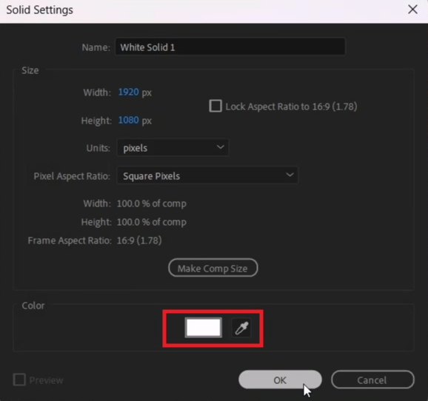
Task: Open the Units dropdown showing pixels
Action: 173,147
